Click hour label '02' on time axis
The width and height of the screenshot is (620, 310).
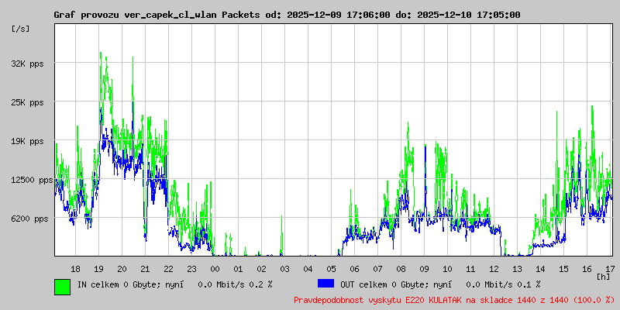coord(262,270)
